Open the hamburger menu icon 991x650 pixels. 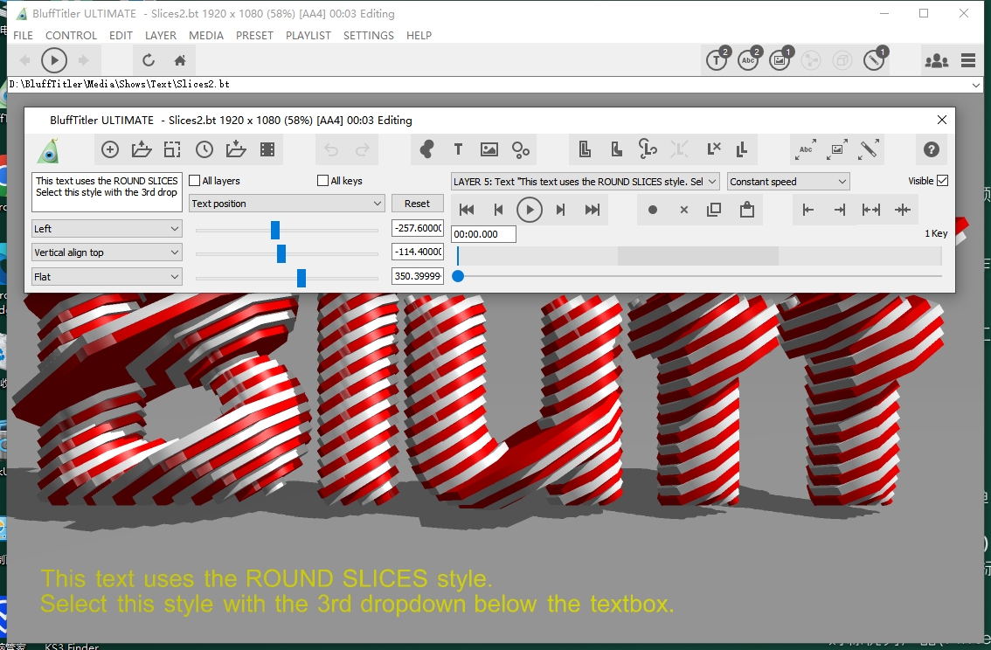(x=968, y=60)
